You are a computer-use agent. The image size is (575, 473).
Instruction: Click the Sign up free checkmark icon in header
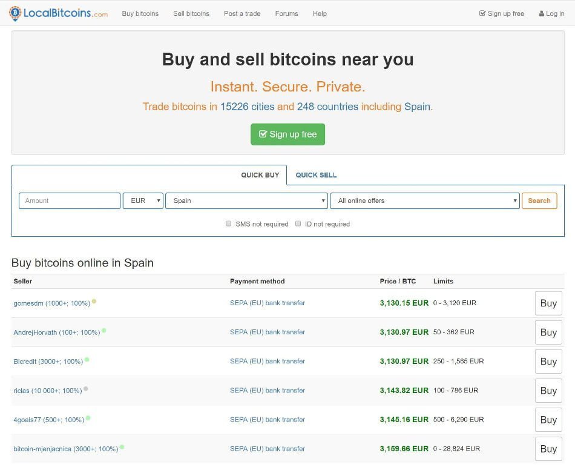click(x=482, y=13)
